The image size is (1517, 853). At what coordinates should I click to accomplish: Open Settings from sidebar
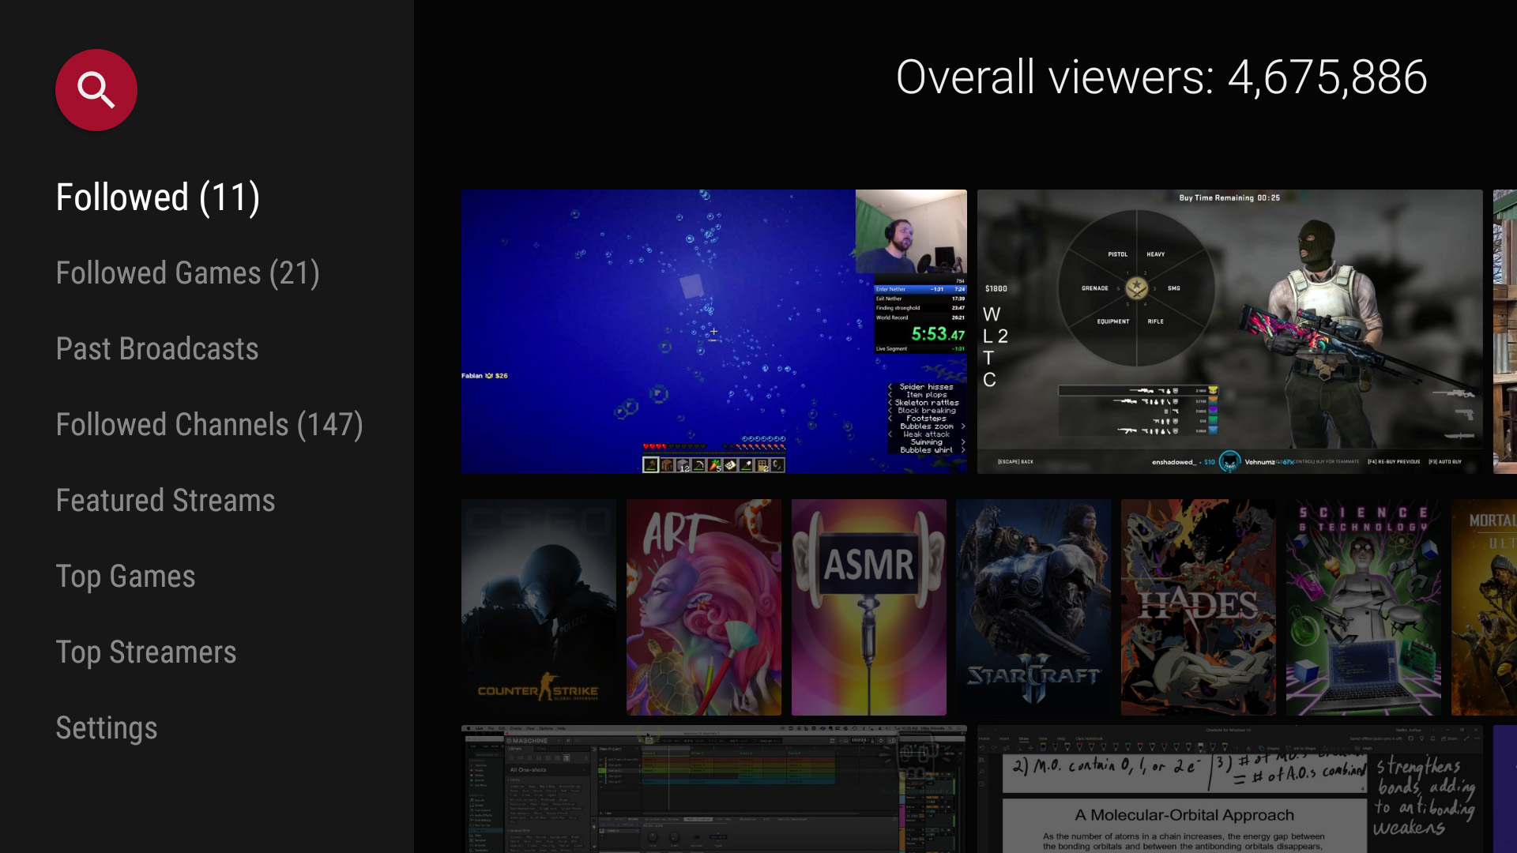point(107,728)
